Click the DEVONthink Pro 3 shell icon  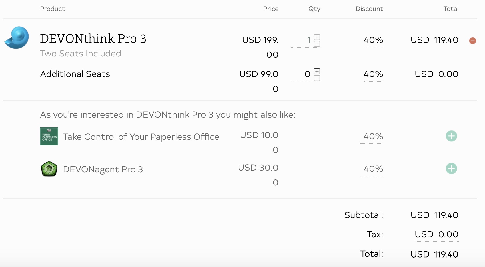pos(17,38)
